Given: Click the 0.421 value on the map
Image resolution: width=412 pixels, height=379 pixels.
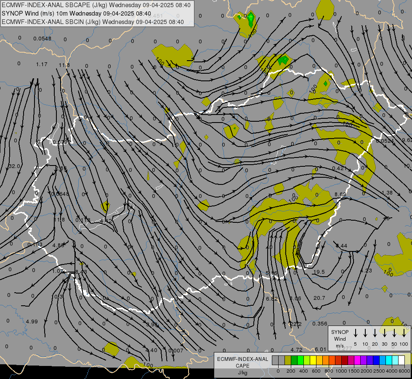Looking at the screenshot, I should 339,168.
